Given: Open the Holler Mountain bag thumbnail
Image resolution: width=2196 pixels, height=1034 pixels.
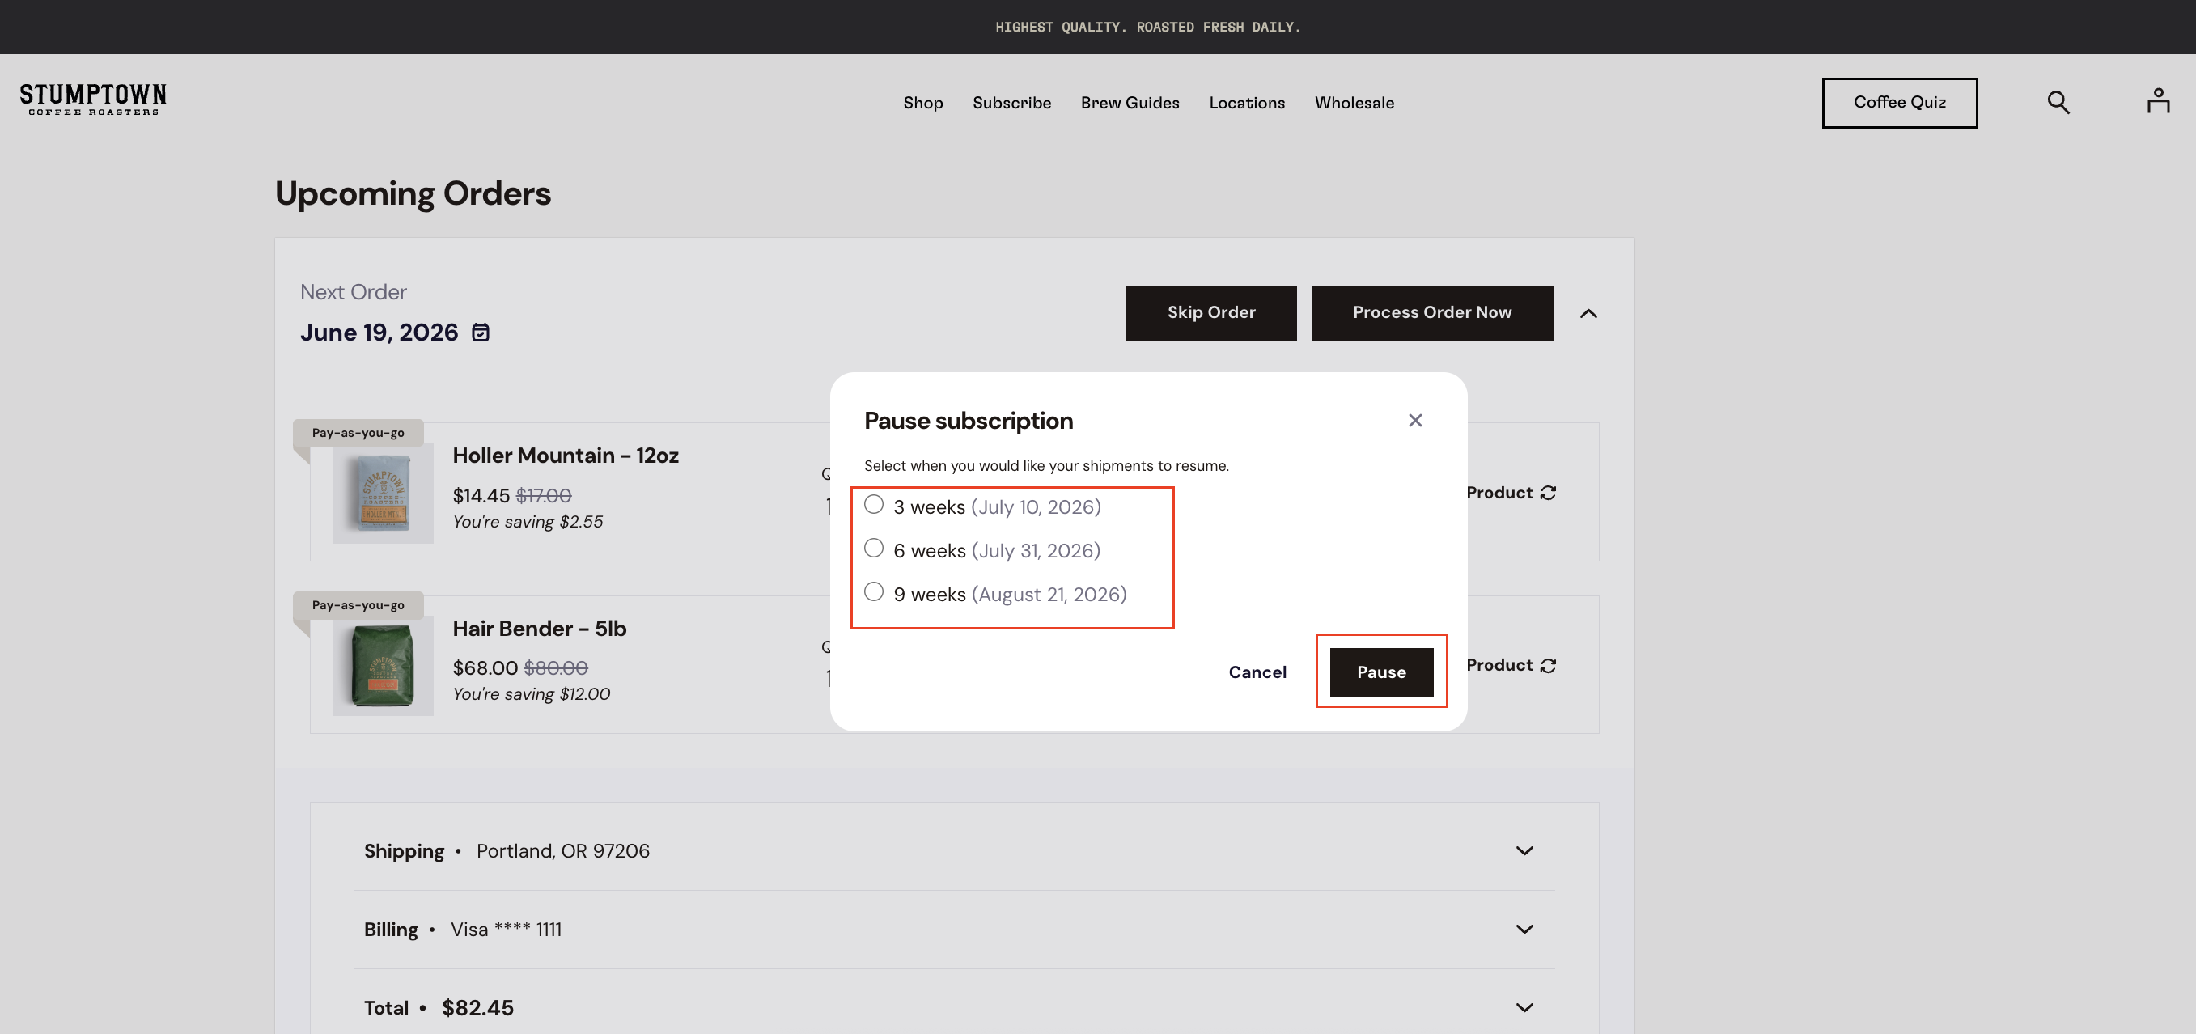Looking at the screenshot, I should point(383,493).
